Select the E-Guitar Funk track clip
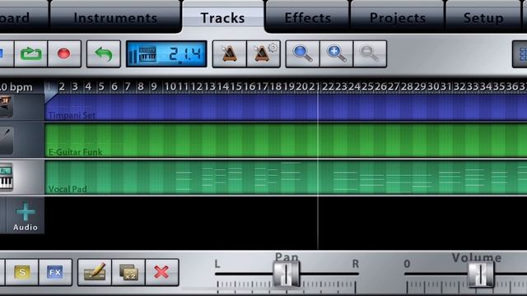 286,140
